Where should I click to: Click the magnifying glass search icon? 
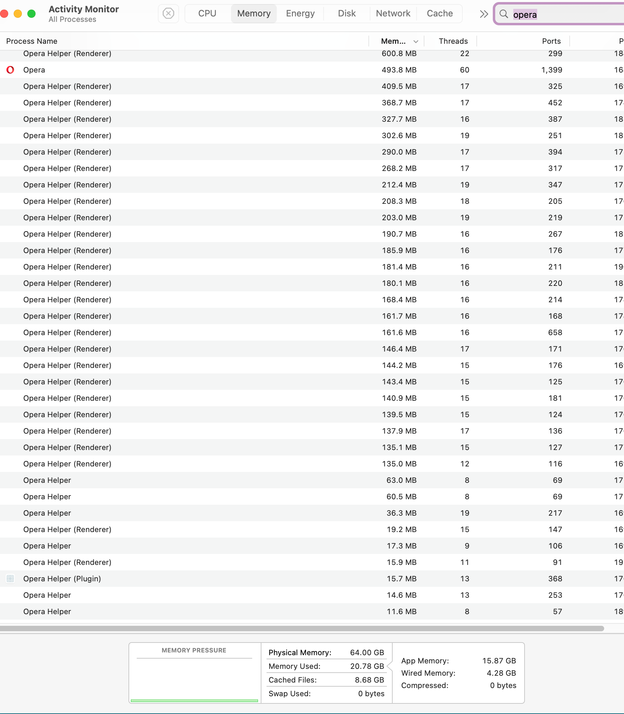[503, 14]
